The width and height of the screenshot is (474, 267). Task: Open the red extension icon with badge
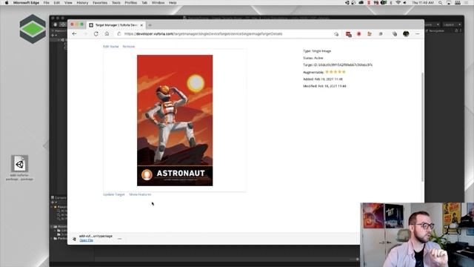[349, 34]
